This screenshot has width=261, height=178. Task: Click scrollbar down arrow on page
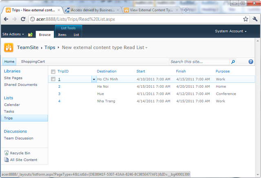click(258, 174)
